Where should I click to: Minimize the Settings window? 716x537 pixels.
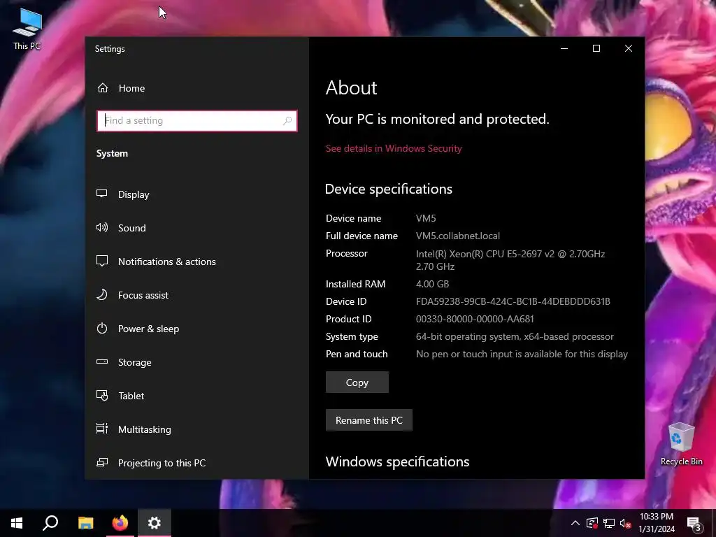(564, 48)
